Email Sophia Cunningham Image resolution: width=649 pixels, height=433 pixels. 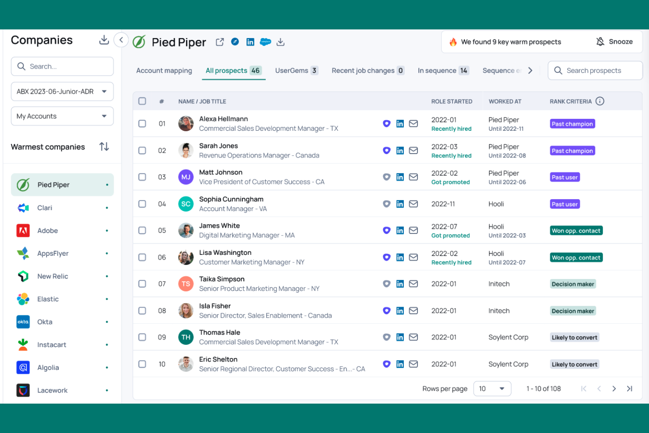coord(414,204)
